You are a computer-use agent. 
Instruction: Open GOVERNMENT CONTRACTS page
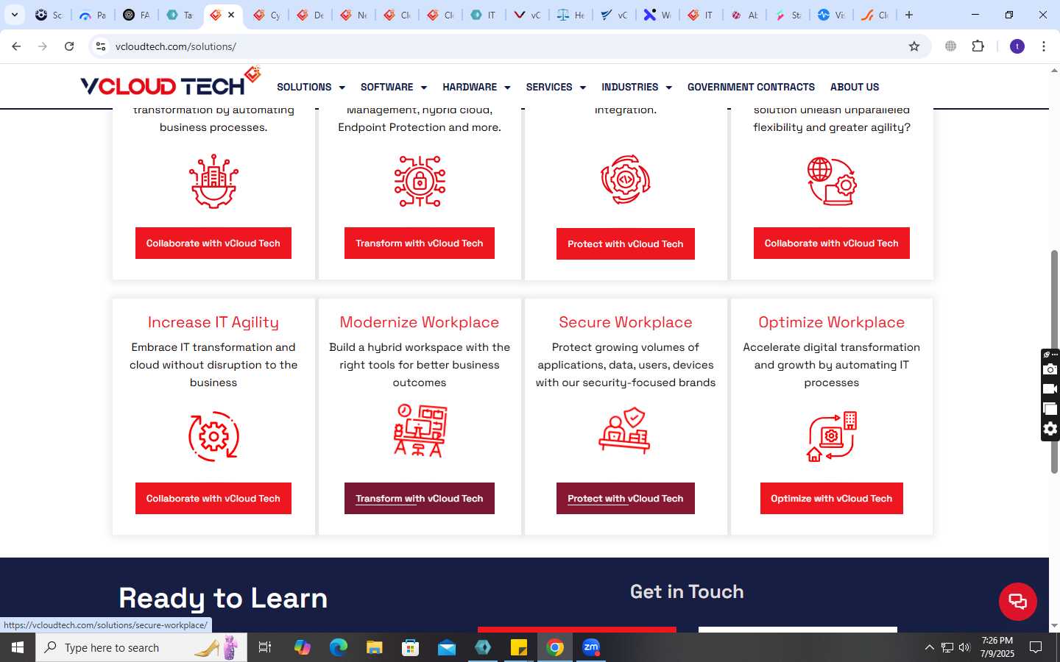point(751,87)
